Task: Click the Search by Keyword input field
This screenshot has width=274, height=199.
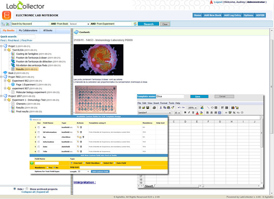Action: pyautogui.click(x=30, y=24)
